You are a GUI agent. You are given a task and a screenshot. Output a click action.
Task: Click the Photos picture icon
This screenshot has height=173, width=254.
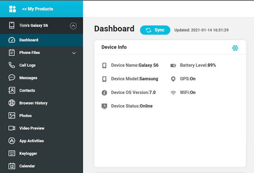12,116
